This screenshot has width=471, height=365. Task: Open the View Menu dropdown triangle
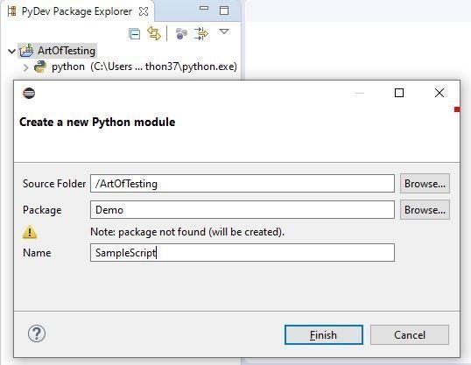224,32
